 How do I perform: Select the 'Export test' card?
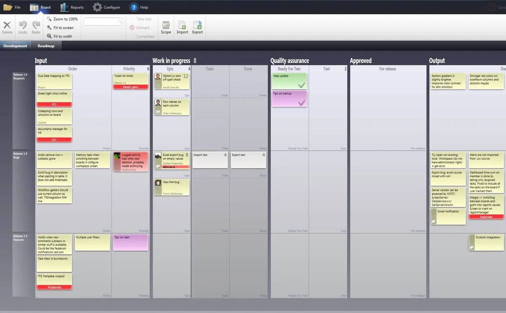[248, 160]
